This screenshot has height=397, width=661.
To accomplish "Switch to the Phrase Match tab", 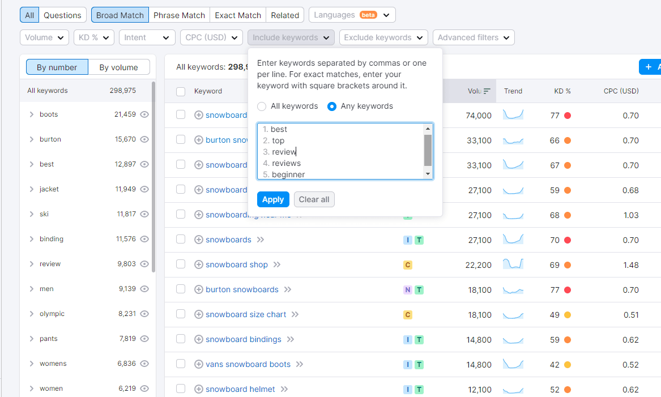I will click(x=179, y=15).
